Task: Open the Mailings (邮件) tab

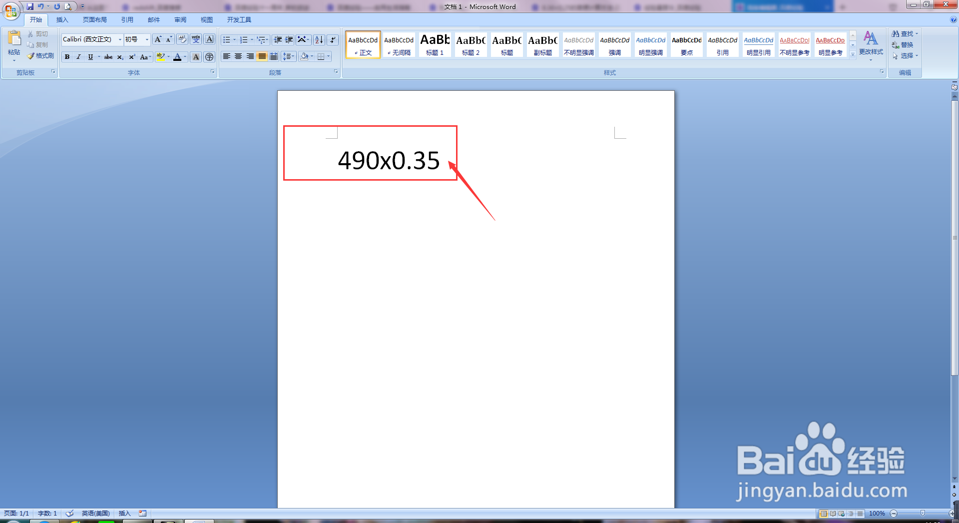Action: tap(154, 20)
